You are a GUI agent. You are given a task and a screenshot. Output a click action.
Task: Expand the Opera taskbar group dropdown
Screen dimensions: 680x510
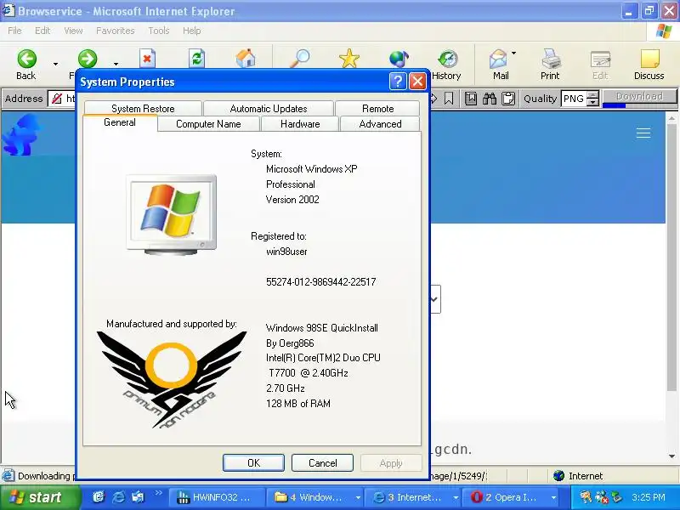[x=554, y=497]
